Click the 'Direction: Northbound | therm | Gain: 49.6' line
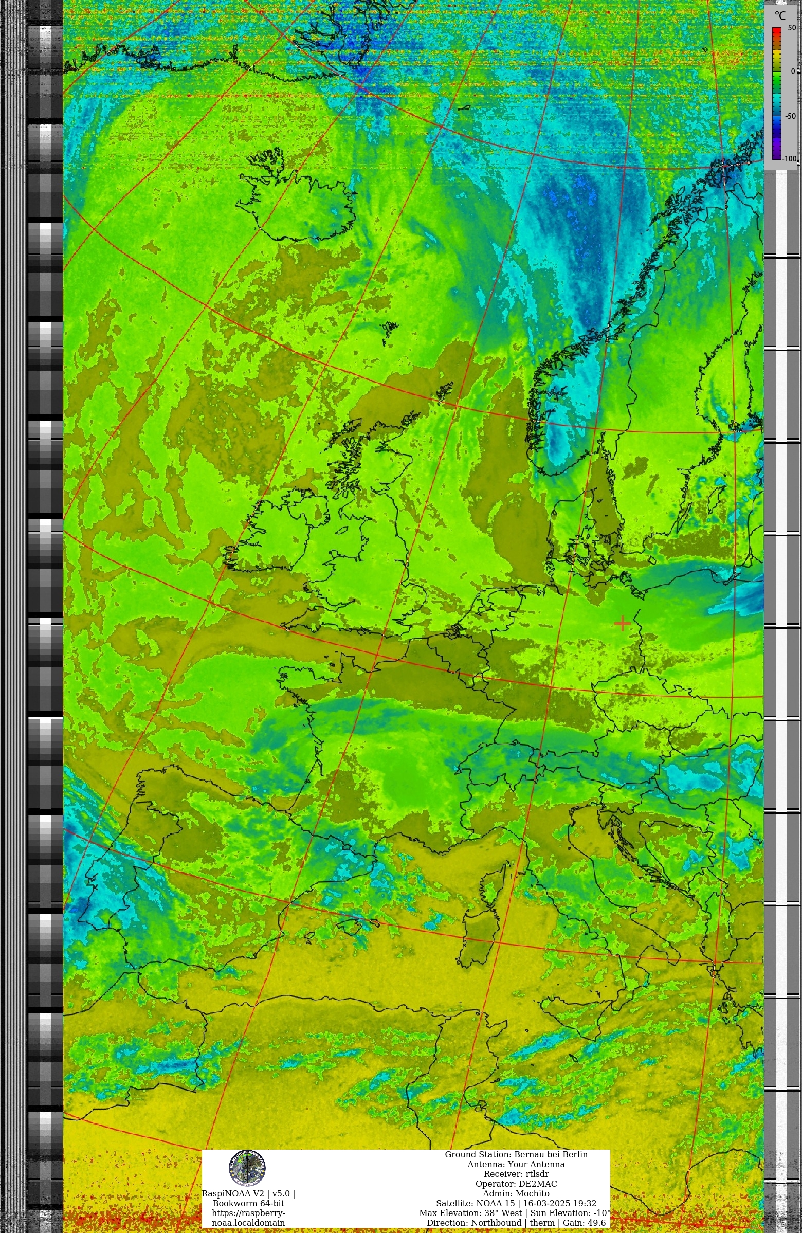This screenshot has height=1233, width=802. tap(516, 1223)
